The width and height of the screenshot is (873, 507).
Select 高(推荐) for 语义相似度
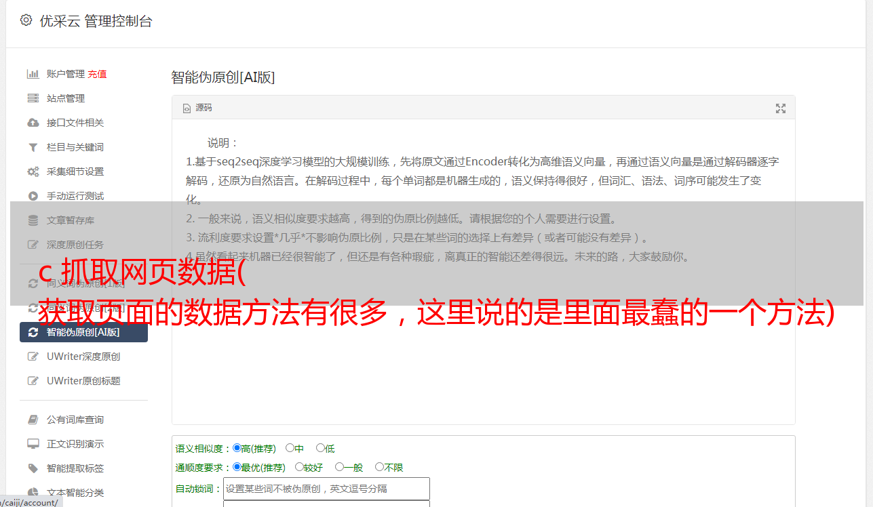click(237, 448)
